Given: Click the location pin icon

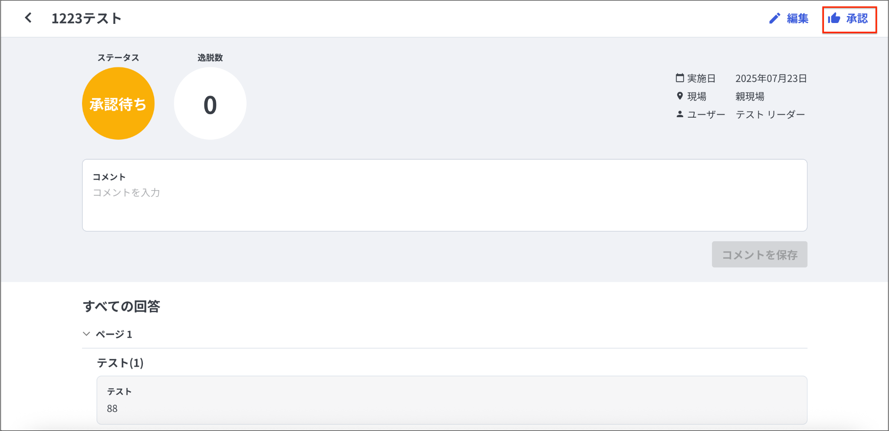Looking at the screenshot, I should tap(680, 96).
